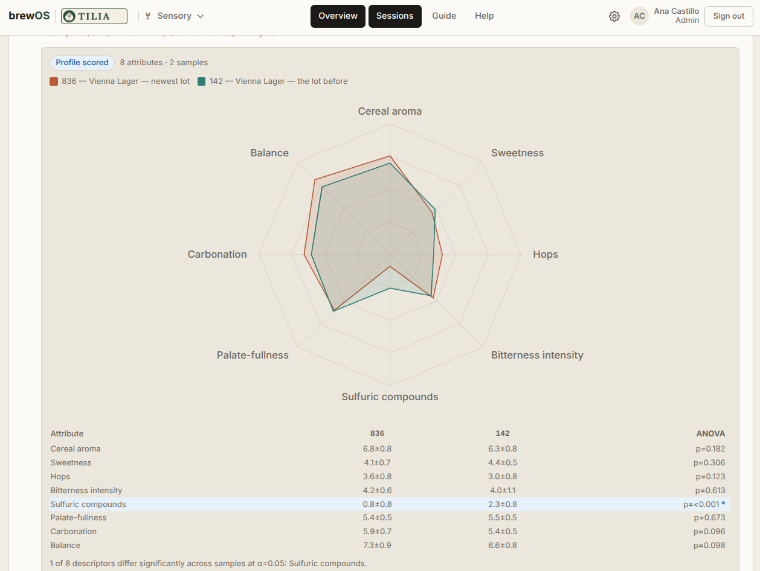760x571 pixels.
Task: Open the Sensory module dropdown
Action: tap(175, 16)
